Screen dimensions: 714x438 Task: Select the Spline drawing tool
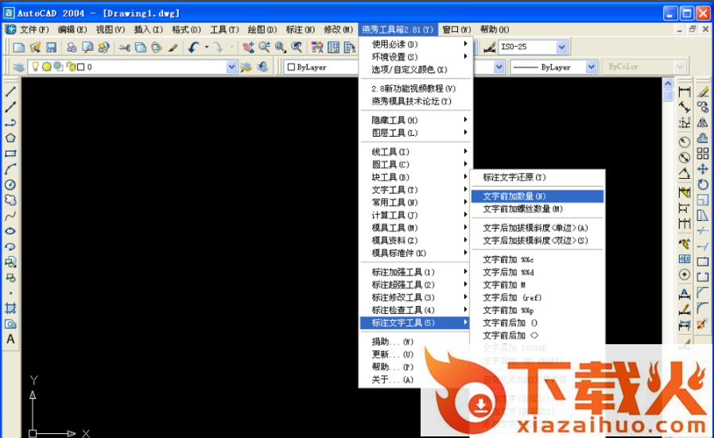tap(10, 215)
